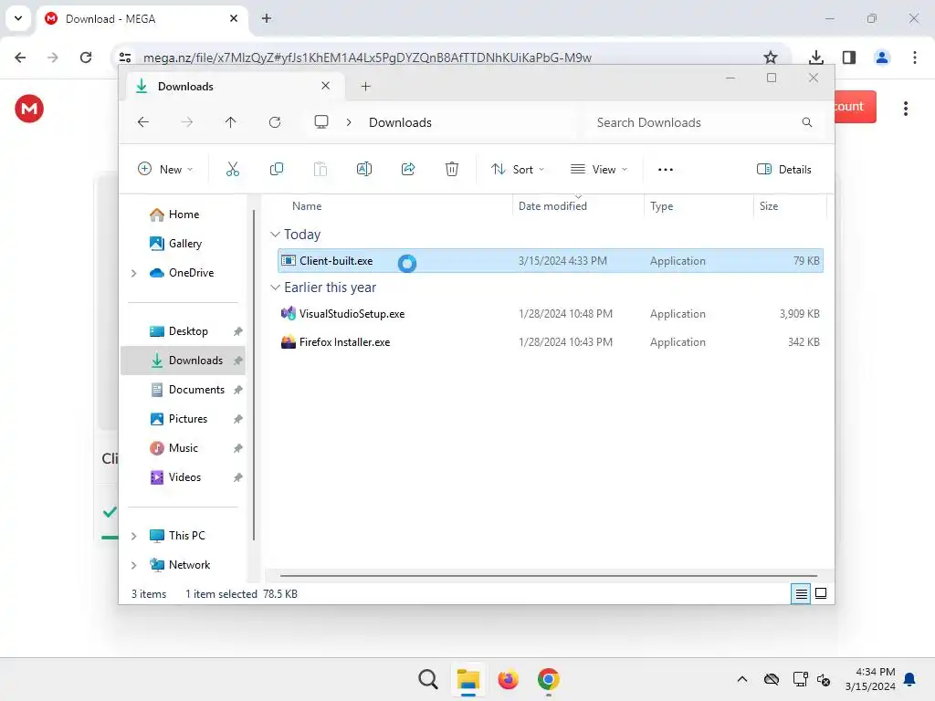
Task: Click the Chrome address bar URL
Action: tap(367, 58)
